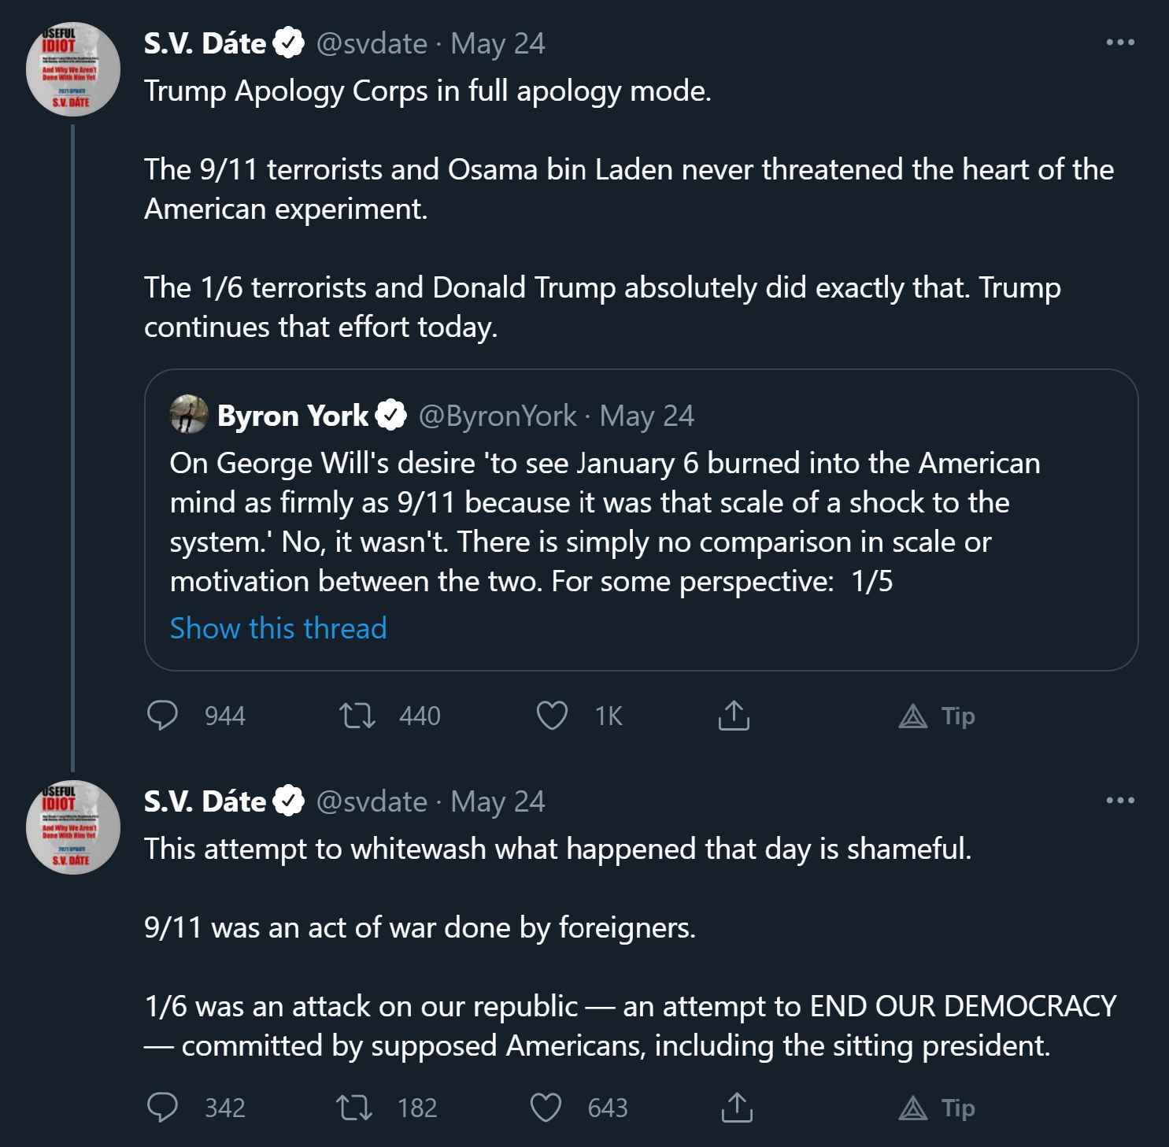This screenshot has height=1147, width=1169.
Task: Expand 'Show this thread' link
Action: pyautogui.click(x=278, y=628)
